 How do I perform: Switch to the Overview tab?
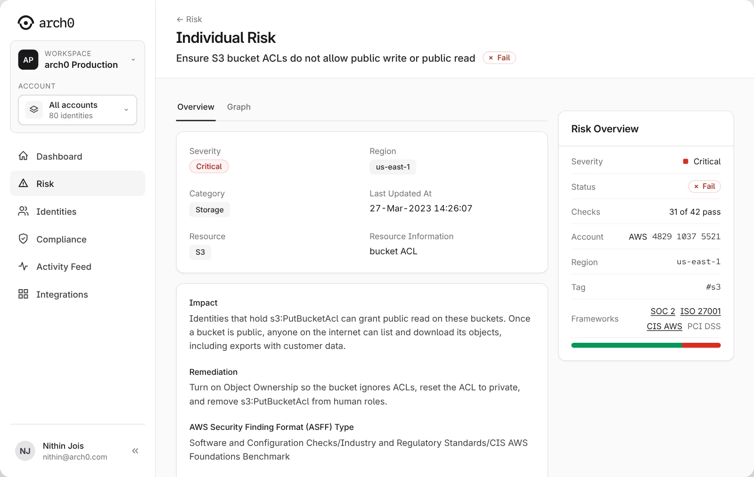(196, 107)
